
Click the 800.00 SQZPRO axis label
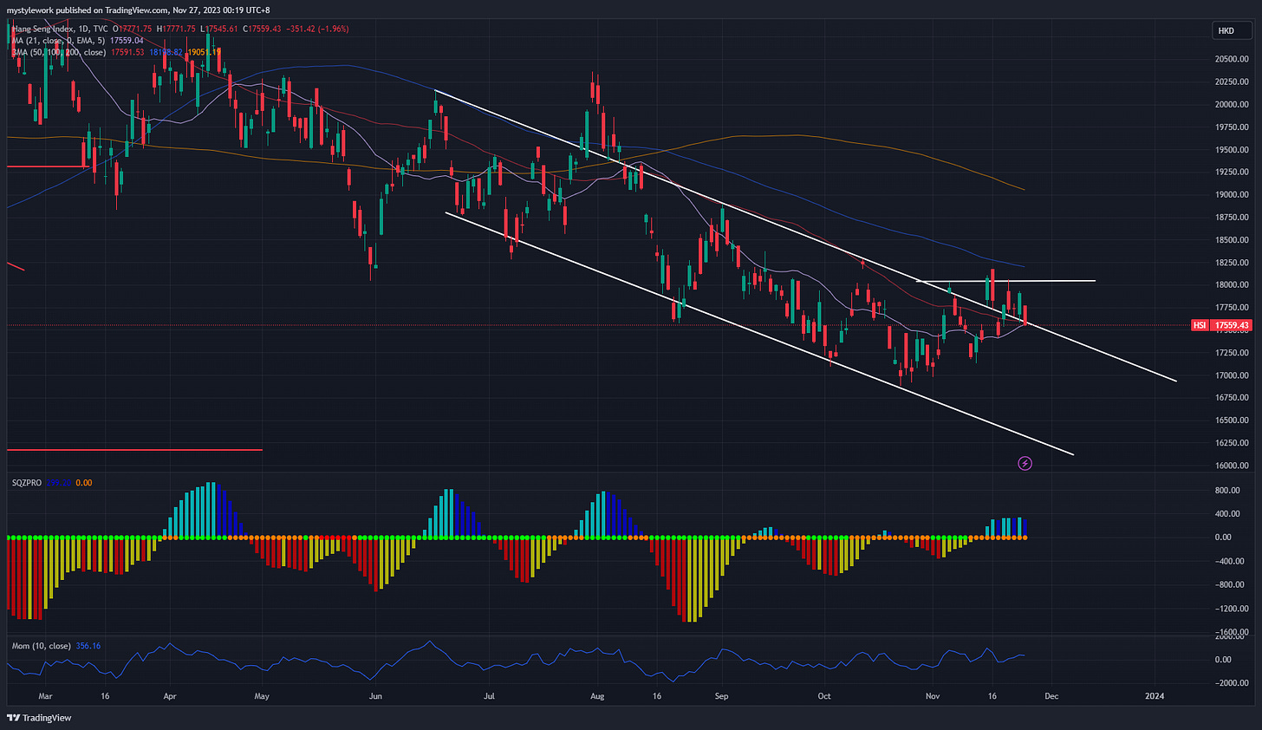(x=1227, y=490)
